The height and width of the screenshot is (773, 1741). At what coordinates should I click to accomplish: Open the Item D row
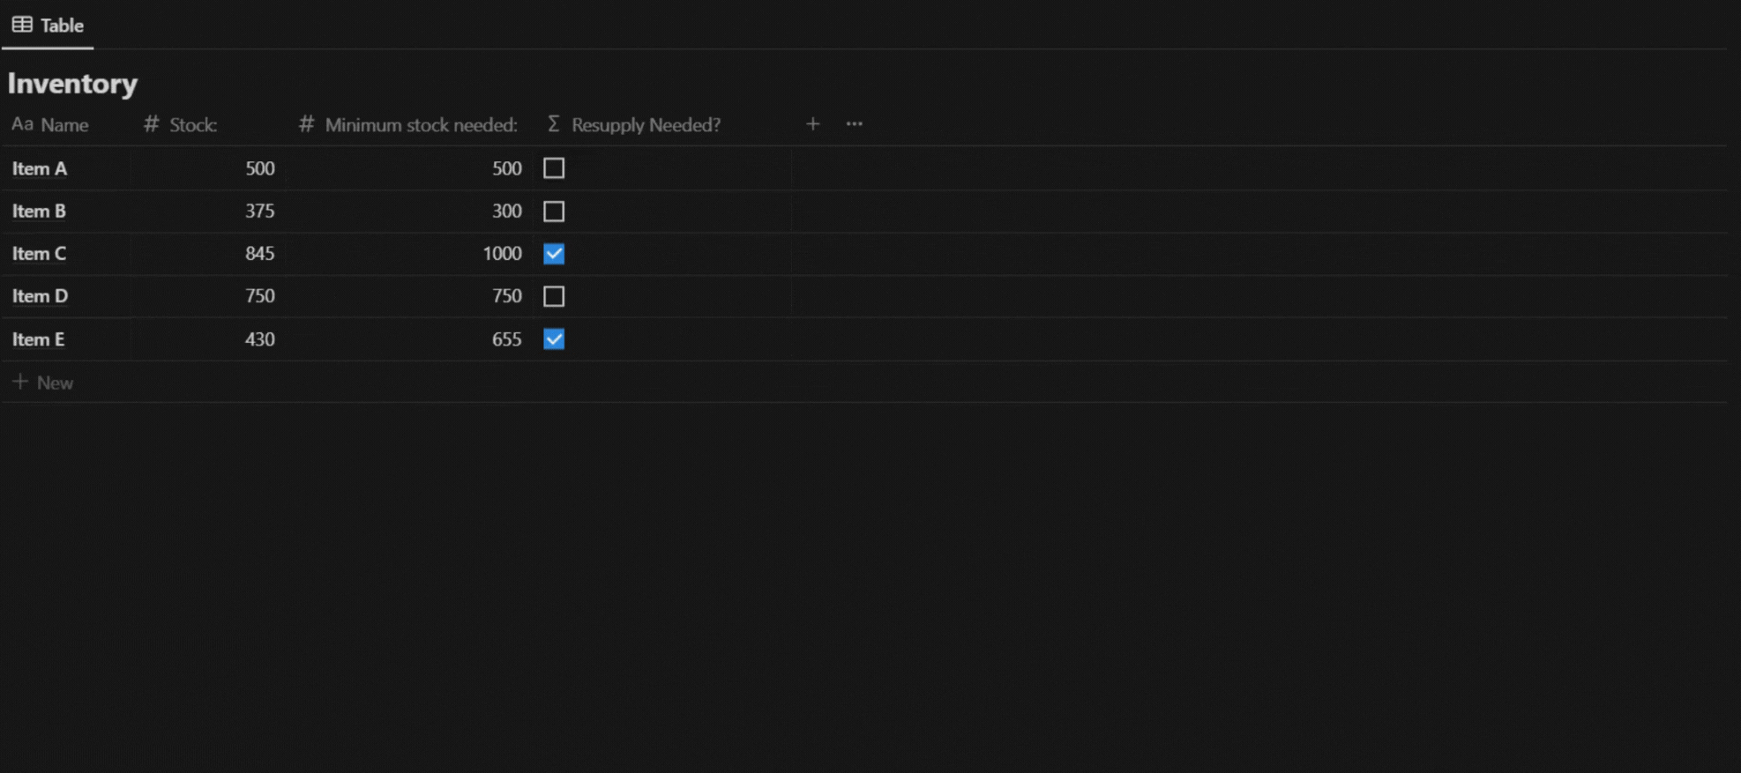pyautogui.click(x=40, y=296)
